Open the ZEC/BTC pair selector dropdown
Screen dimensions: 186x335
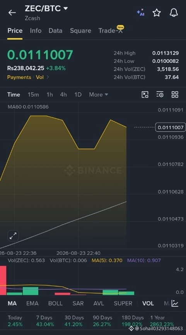point(46,9)
